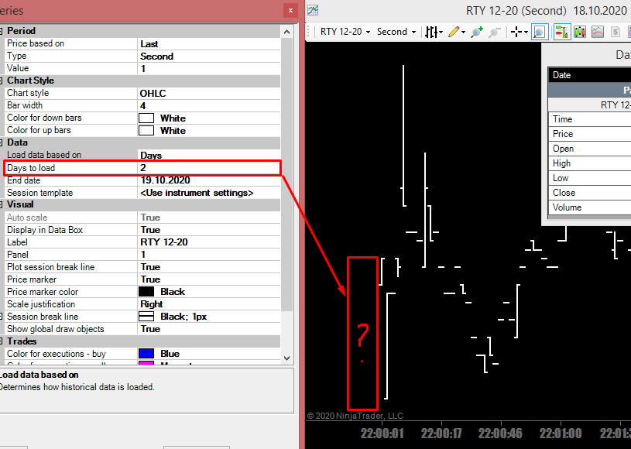The image size is (631, 449).
Task: Toggle Show global draw objects True value
Action: 209,329
